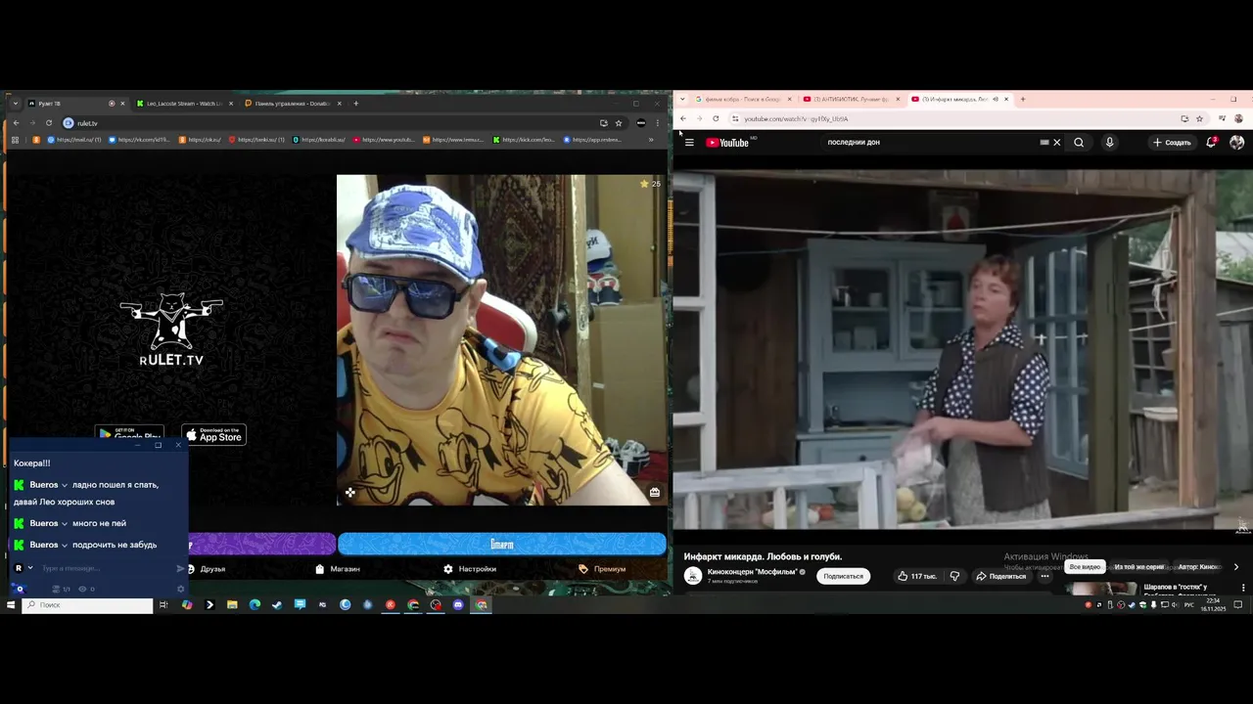Like the video with 117 тыс. thumbs up
The height and width of the screenshot is (704, 1253).
click(917, 576)
